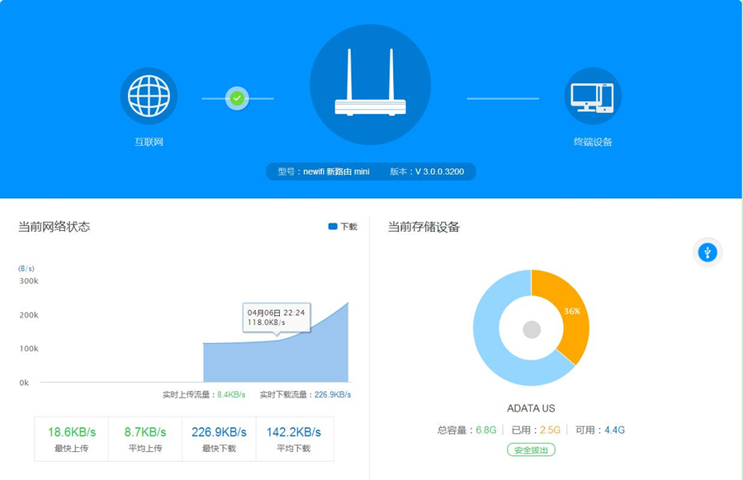Select the 平均上传 statistics cell
Image resolution: width=743 pixels, height=480 pixels.
coord(144,438)
